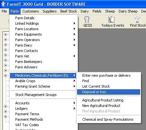Click the FarmIT cow logo in title bar
This screenshot has width=146, height=130.
(x=3, y=4)
